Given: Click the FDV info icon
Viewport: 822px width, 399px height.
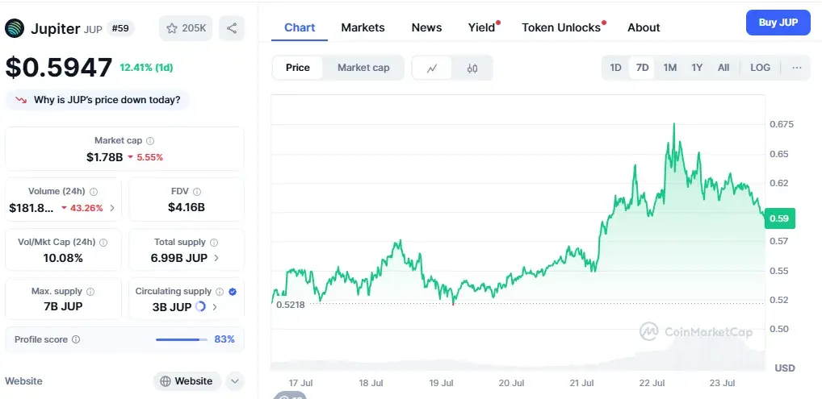Looking at the screenshot, I should click(x=197, y=192).
